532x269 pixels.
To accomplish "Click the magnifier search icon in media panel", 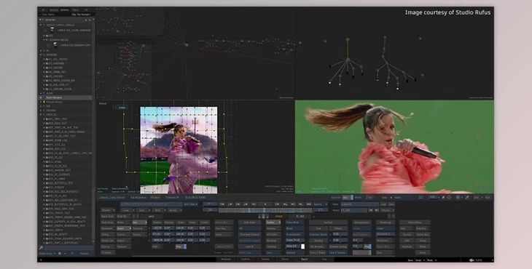I will coord(41,248).
